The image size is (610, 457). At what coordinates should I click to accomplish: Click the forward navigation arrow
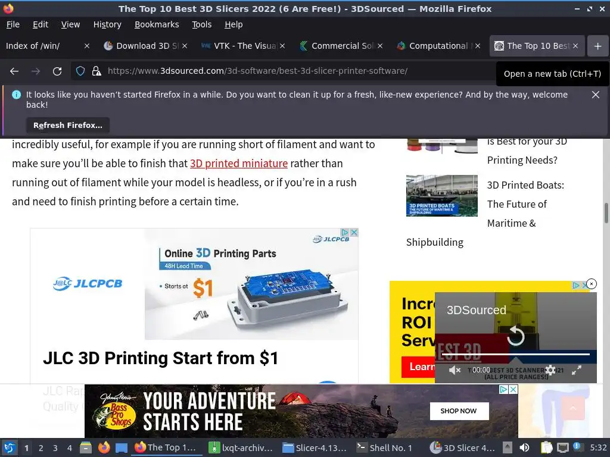point(35,71)
